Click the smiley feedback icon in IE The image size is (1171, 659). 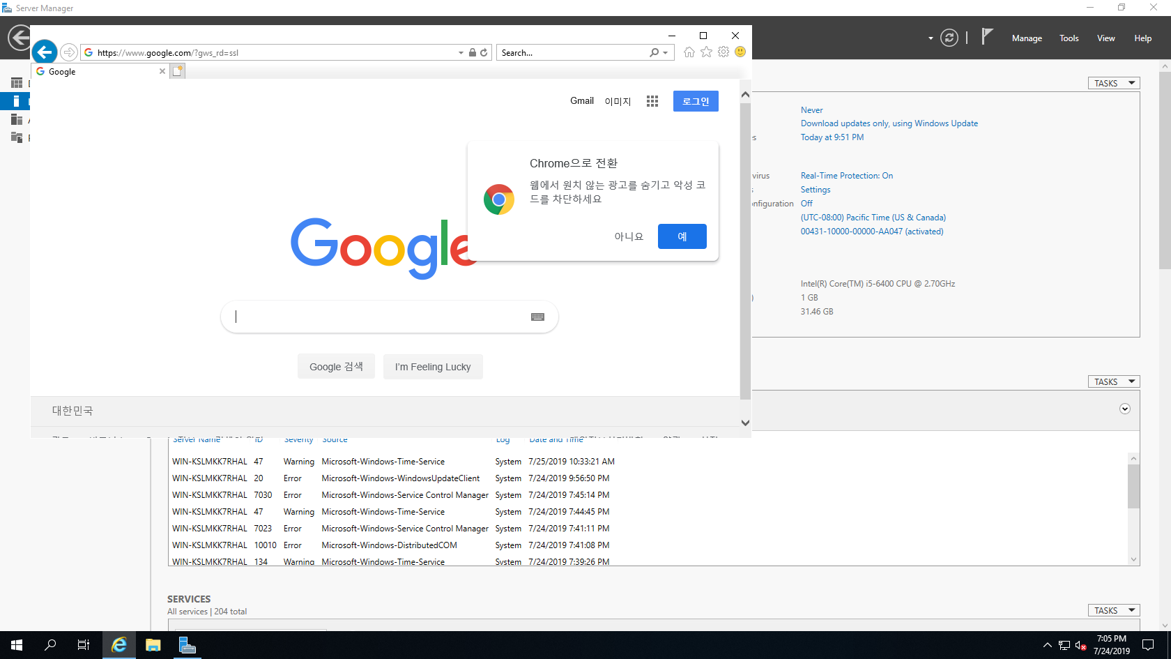[x=740, y=52]
